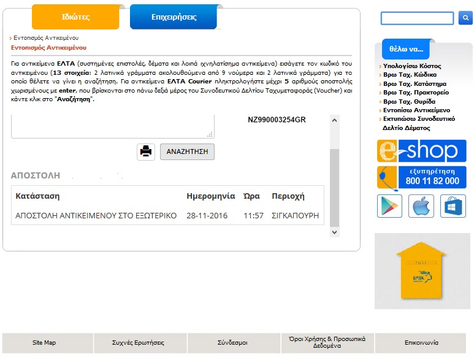Viewport: 474px width, 360px height.
Task: Open the Apple App Store icon
Action: 421,206
